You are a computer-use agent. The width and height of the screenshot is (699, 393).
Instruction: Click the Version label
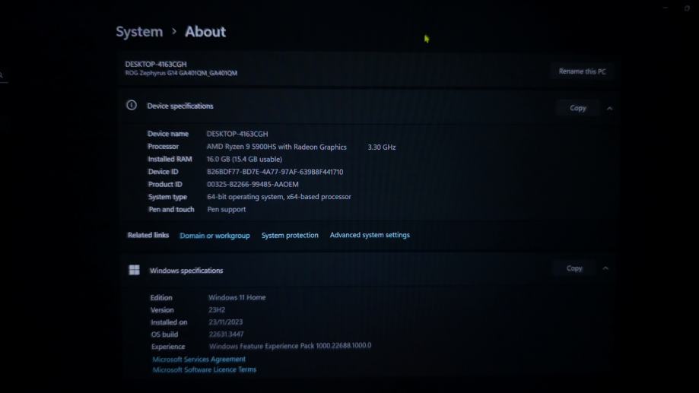[162, 309]
